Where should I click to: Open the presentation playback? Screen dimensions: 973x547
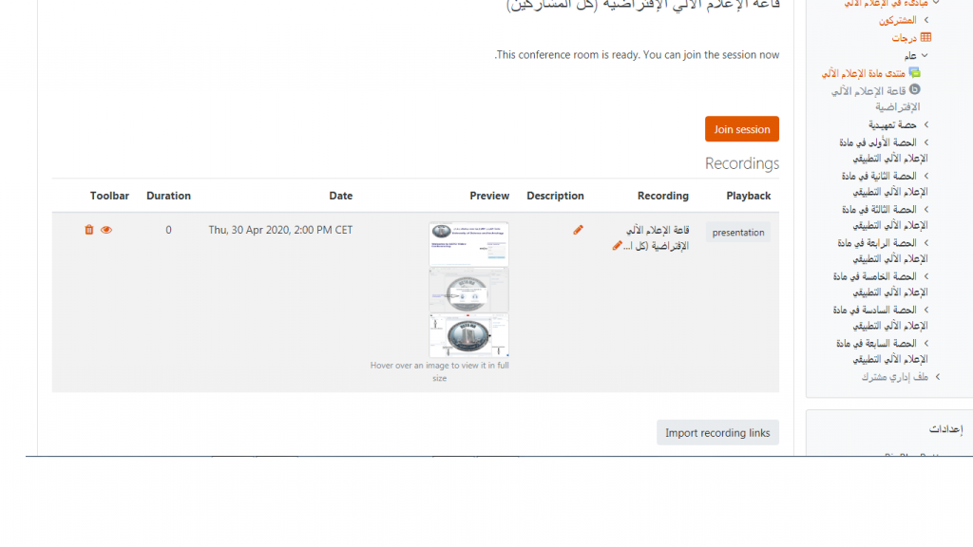coord(737,233)
